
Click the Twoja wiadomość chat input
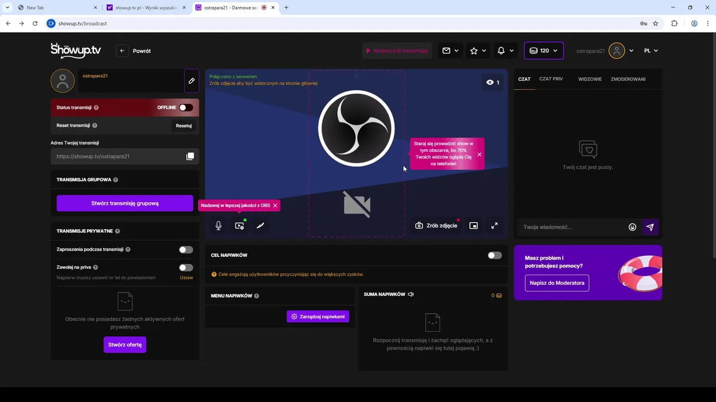pyautogui.click(x=572, y=227)
